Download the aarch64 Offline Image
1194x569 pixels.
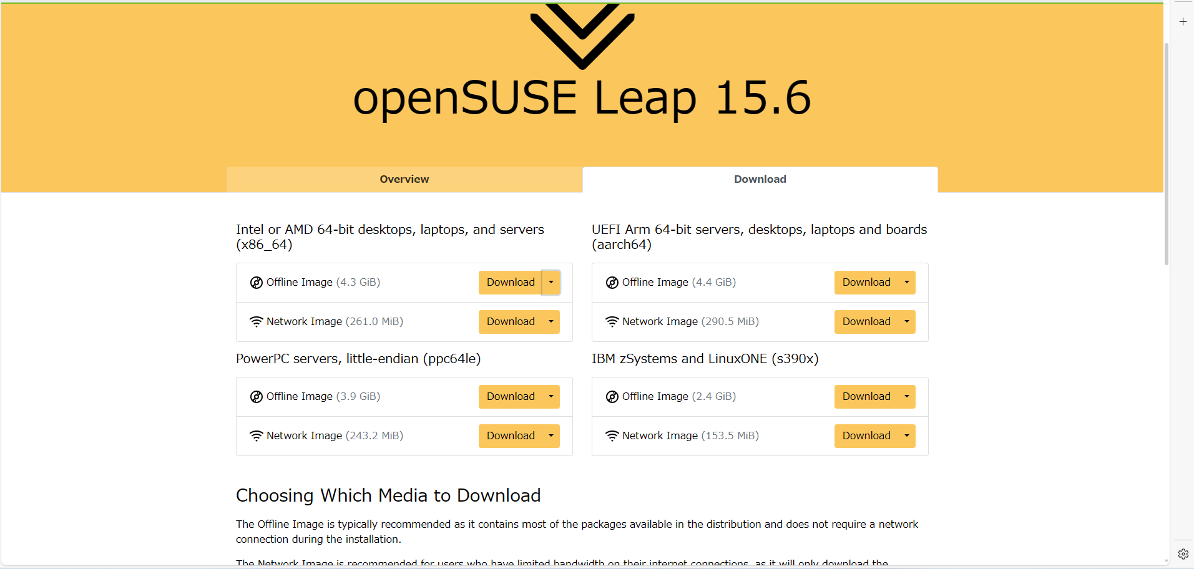866,282
